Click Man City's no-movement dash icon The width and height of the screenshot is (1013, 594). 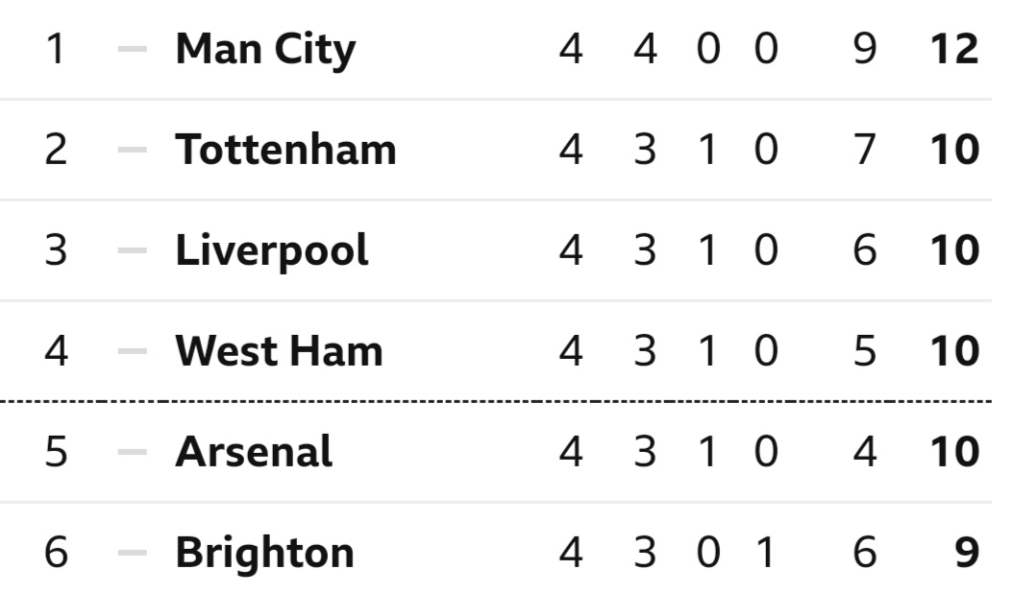point(133,49)
